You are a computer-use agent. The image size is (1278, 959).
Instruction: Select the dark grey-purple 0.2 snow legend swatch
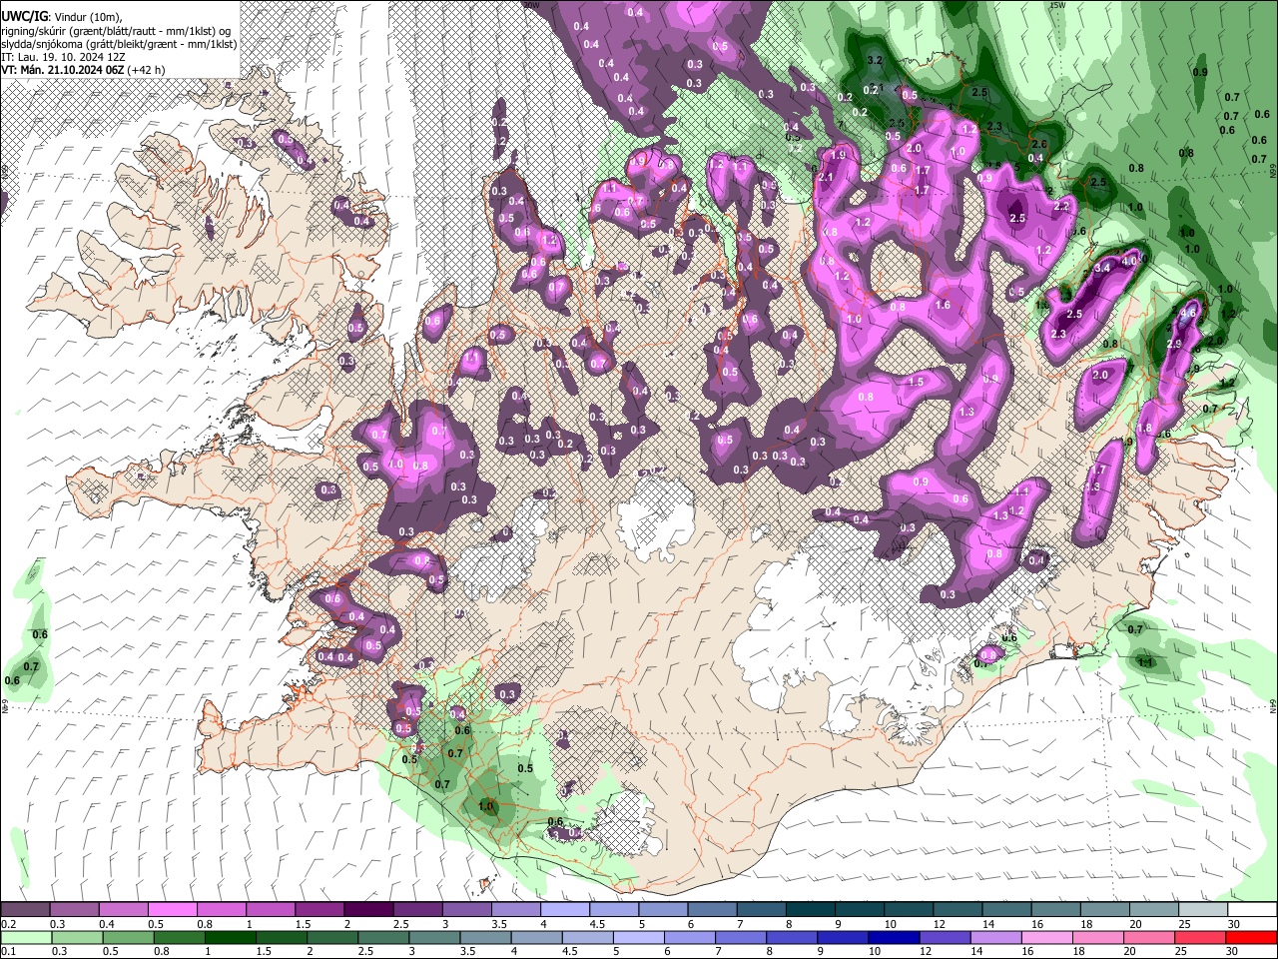(x=25, y=910)
